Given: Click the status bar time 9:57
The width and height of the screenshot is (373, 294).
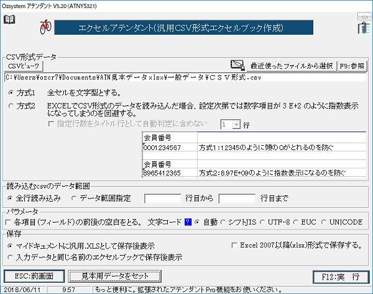Looking at the screenshot, I should (x=69, y=290).
